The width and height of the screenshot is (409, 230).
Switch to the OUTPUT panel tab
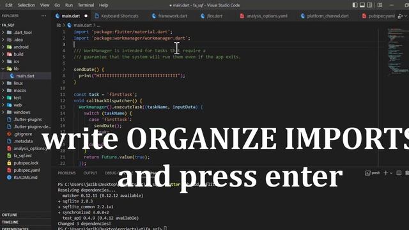[90, 173]
